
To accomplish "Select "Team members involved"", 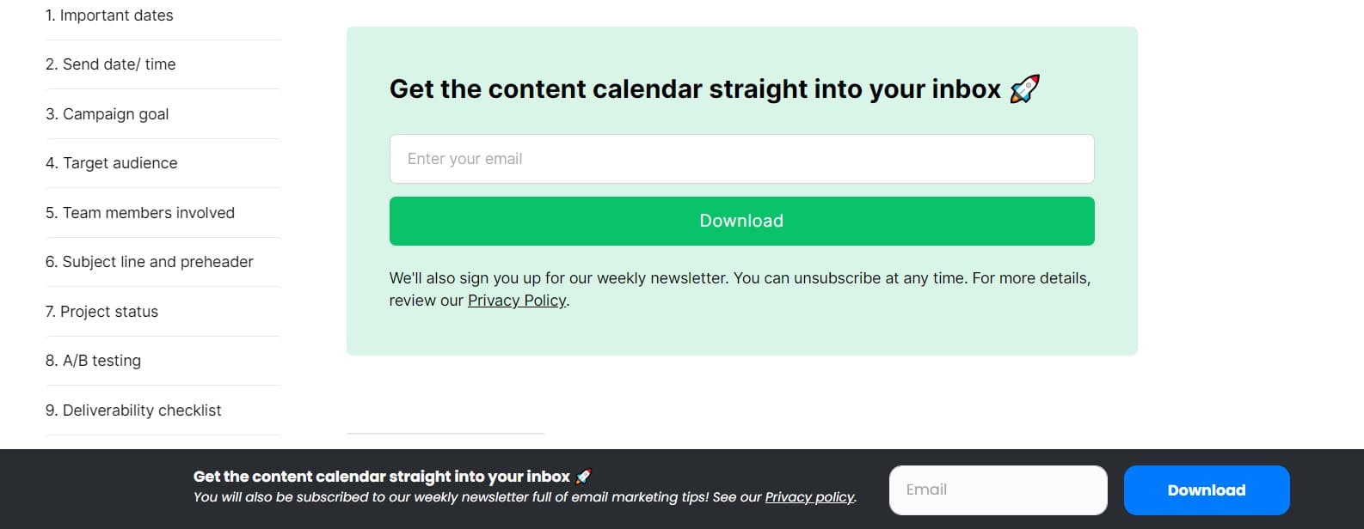I will 140,212.
